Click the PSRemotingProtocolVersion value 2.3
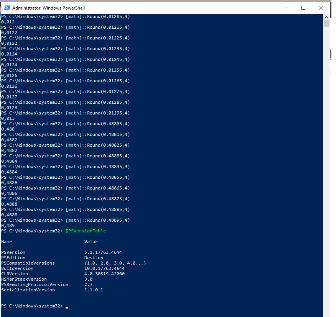 (x=88, y=284)
